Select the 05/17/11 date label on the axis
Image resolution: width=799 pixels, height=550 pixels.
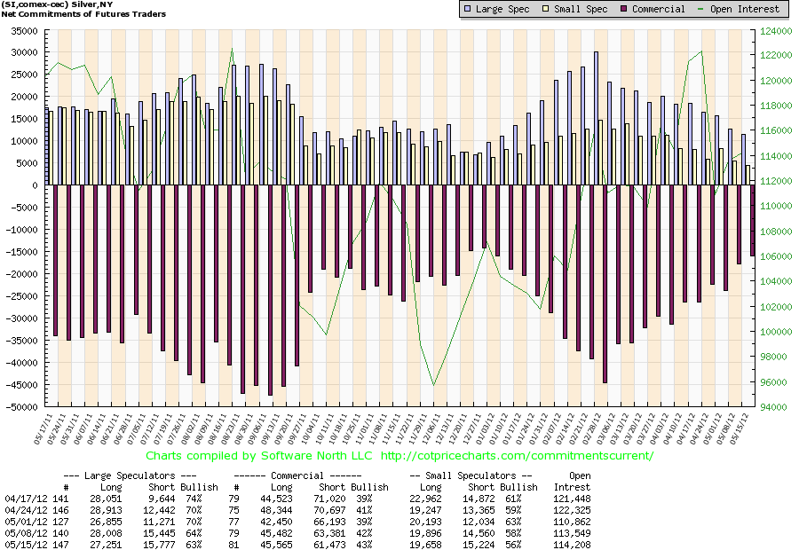point(43,428)
